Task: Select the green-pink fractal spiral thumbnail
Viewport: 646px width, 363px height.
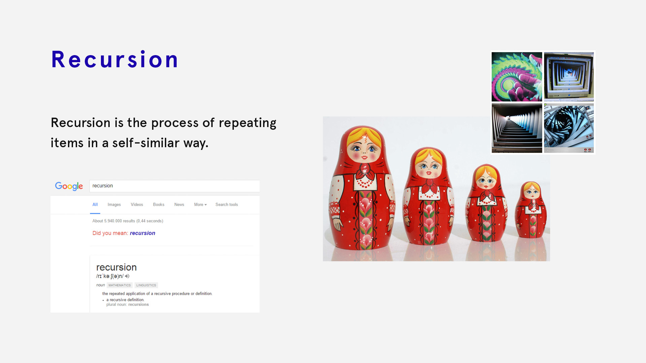Action: (516, 77)
